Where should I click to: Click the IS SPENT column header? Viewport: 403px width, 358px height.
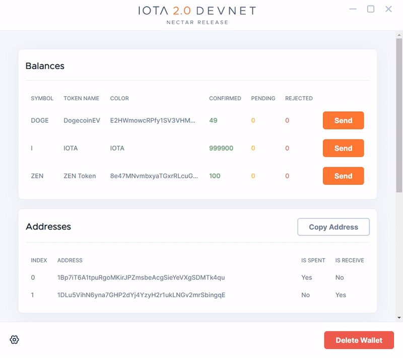pos(313,261)
